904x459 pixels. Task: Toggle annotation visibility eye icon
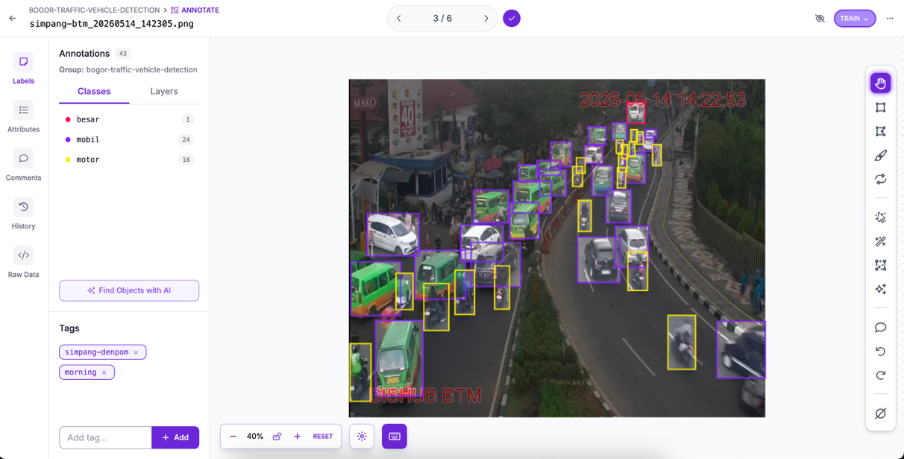(820, 19)
